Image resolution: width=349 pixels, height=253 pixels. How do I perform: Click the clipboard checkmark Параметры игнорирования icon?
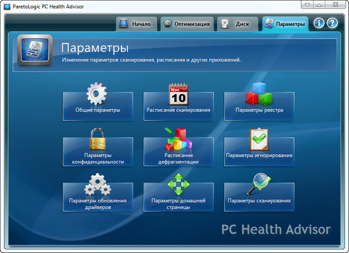point(259,140)
